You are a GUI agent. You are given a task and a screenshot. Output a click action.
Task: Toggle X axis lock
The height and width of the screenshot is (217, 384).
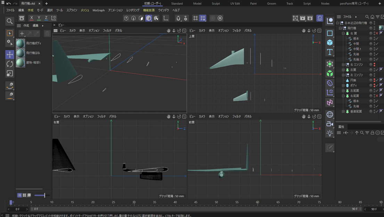tap(32, 18)
